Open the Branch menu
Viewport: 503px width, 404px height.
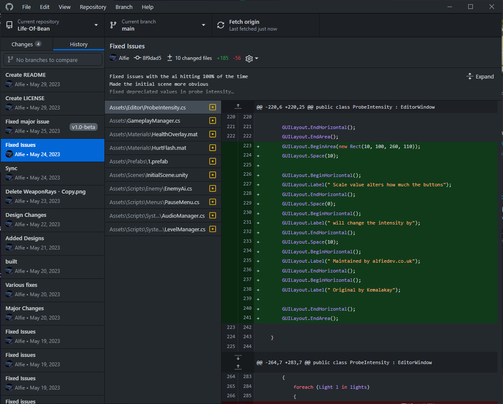pos(124,7)
